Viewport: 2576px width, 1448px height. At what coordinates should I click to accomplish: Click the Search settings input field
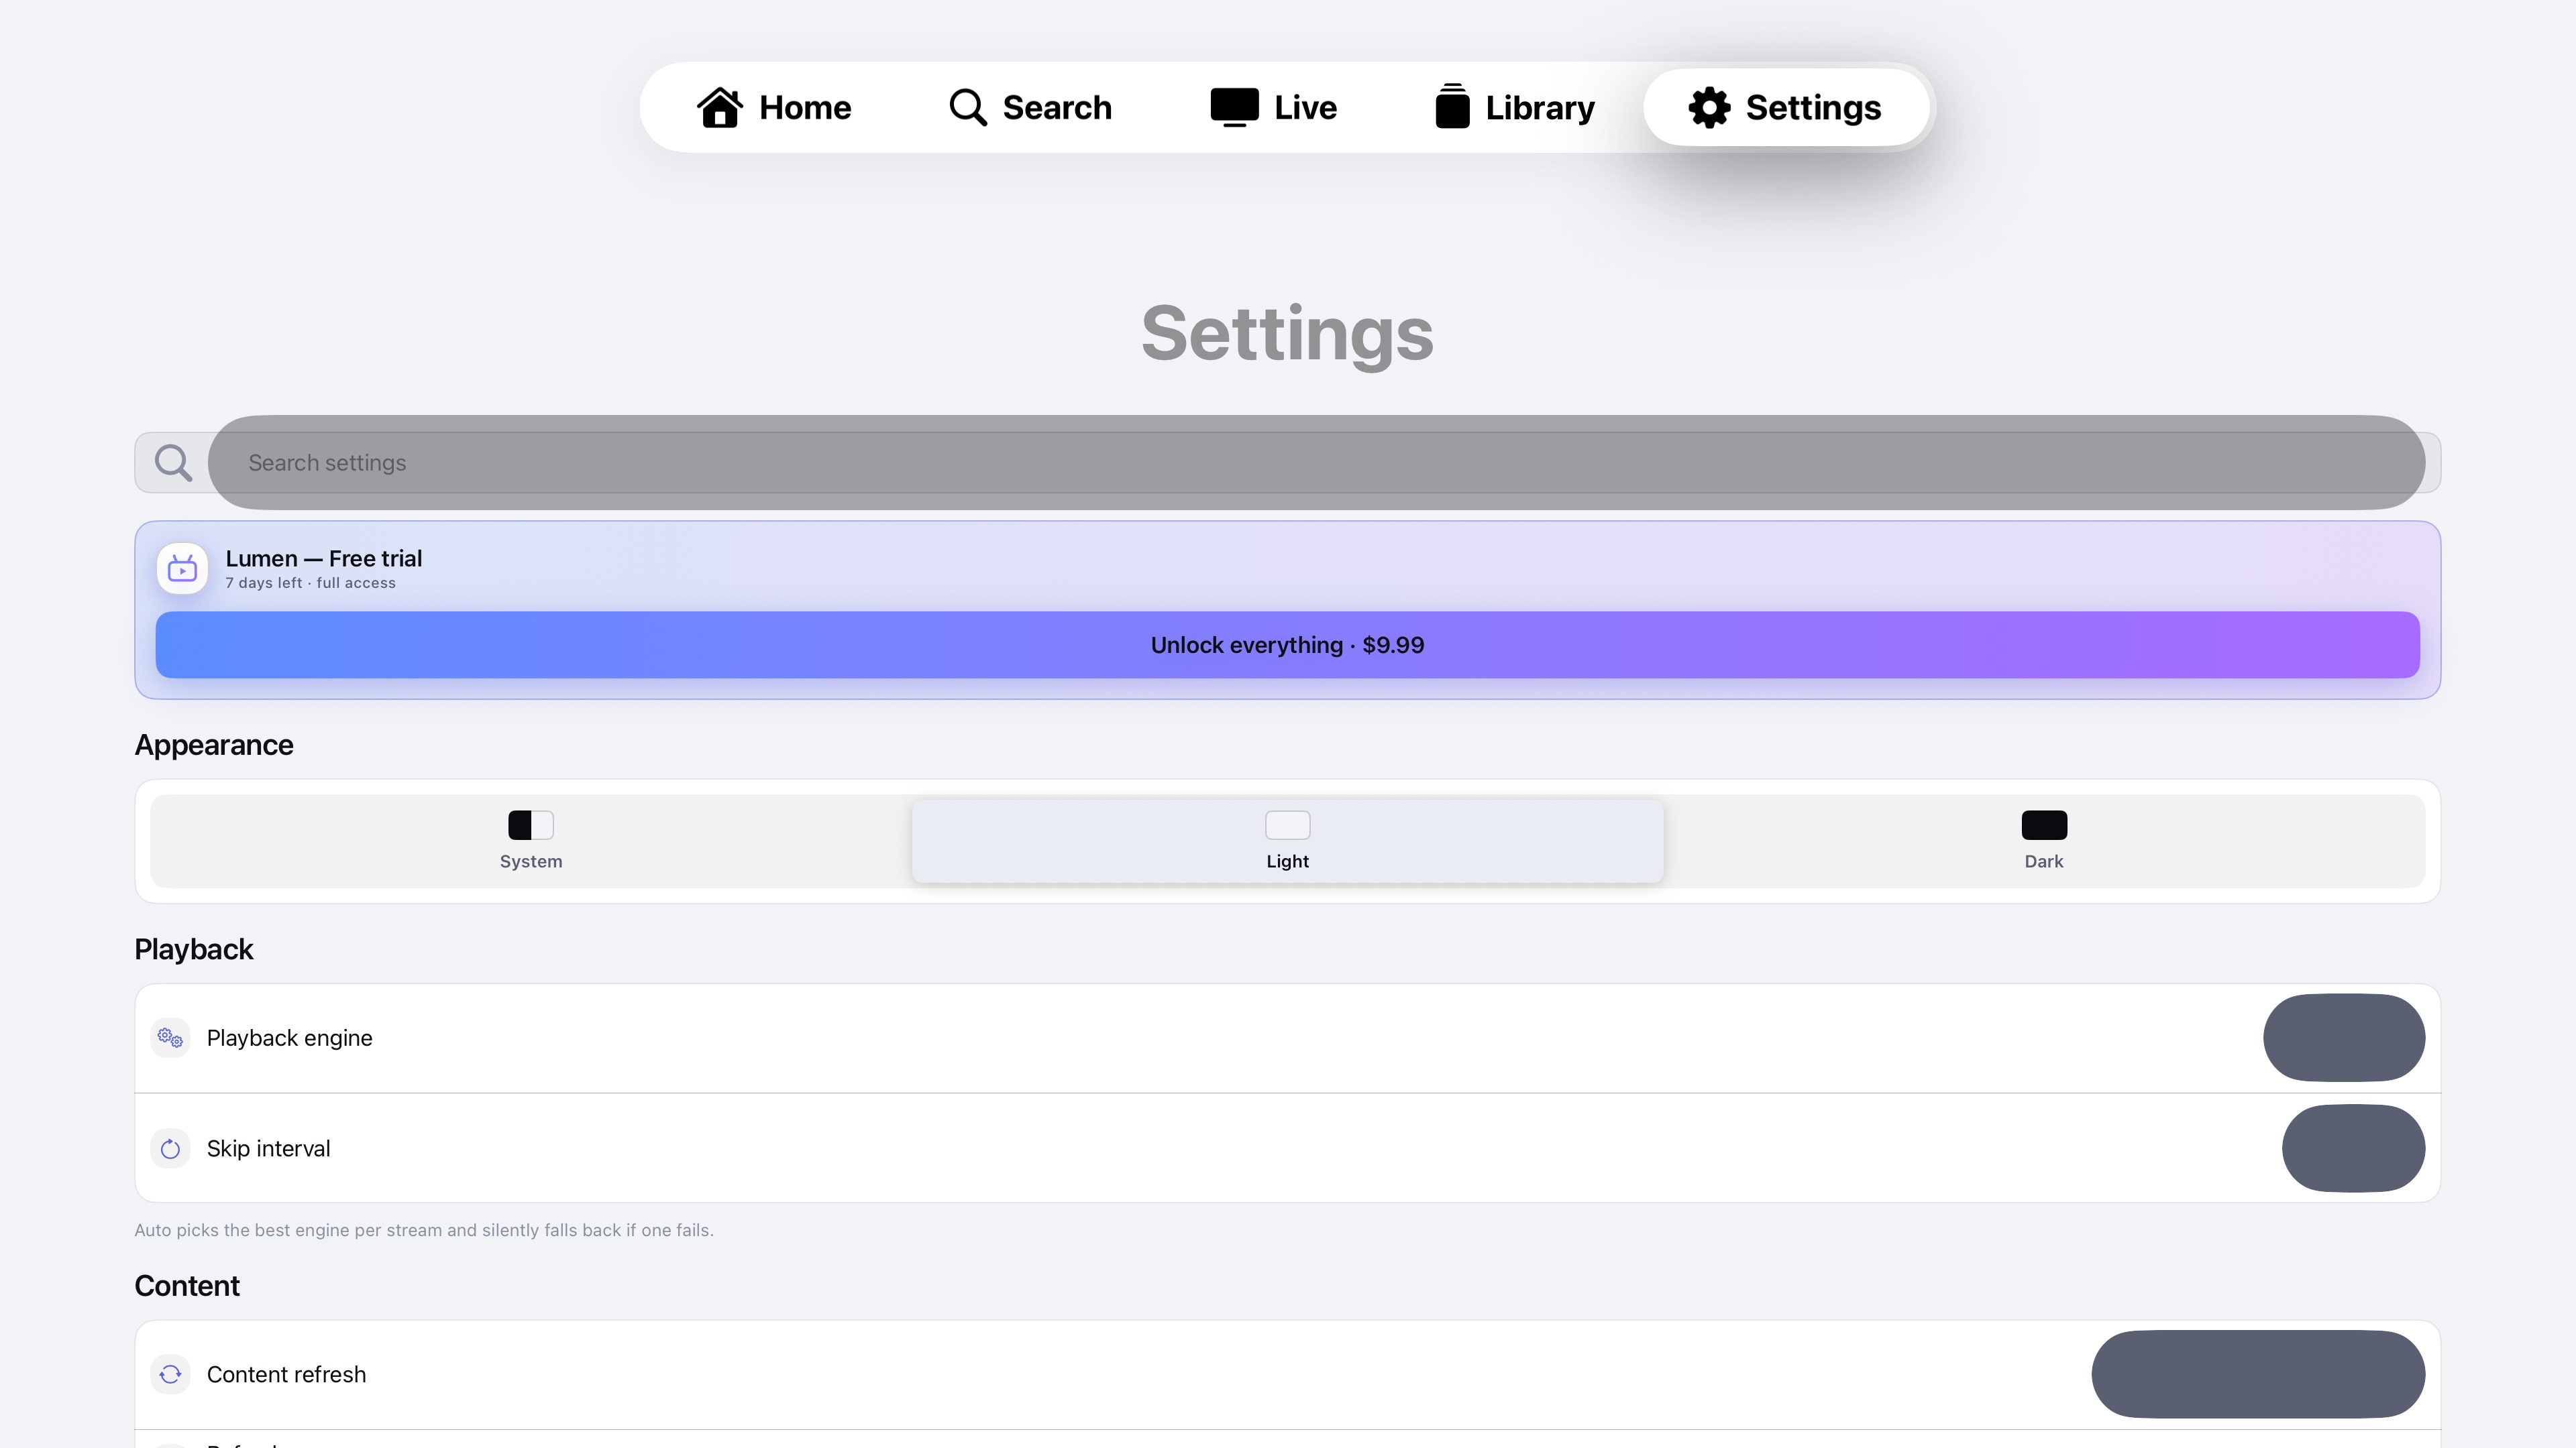tap(1316, 463)
